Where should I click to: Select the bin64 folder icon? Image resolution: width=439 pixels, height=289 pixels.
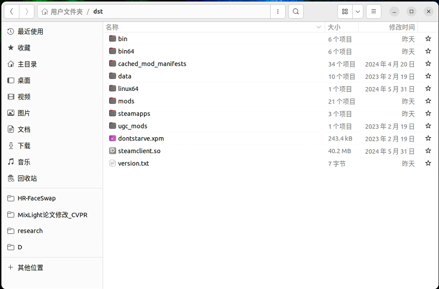click(112, 51)
